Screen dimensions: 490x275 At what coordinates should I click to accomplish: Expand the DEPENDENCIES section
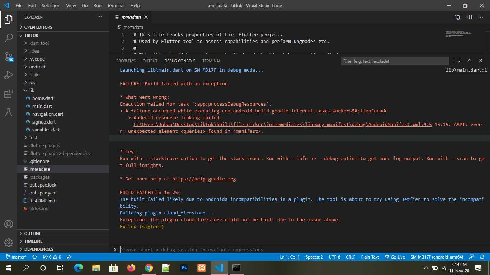pos(63,249)
